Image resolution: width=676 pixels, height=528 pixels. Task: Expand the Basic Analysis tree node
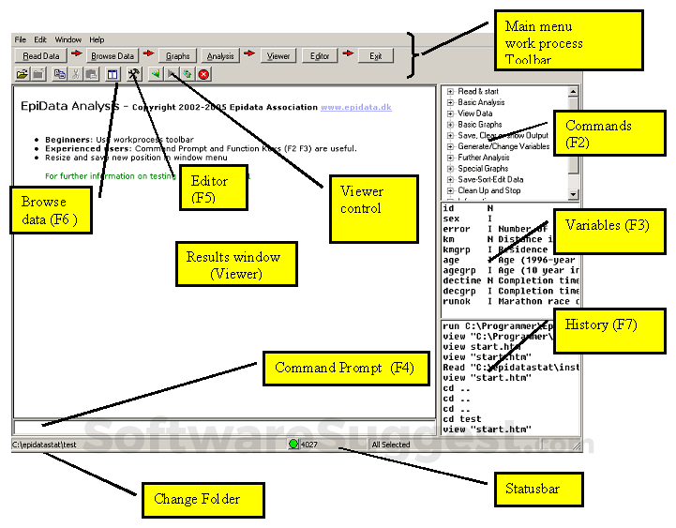[x=450, y=102]
